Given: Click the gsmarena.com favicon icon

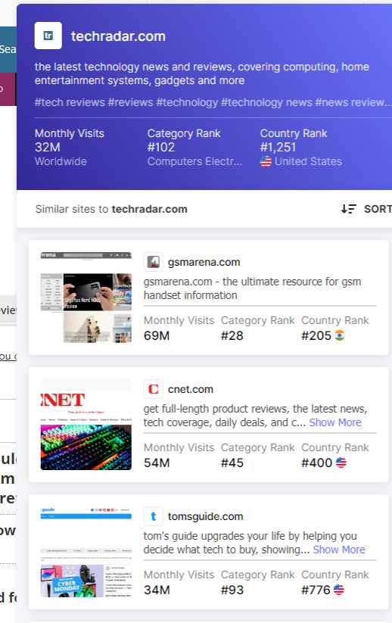Looking at the screenshot, I should (154, 262).
